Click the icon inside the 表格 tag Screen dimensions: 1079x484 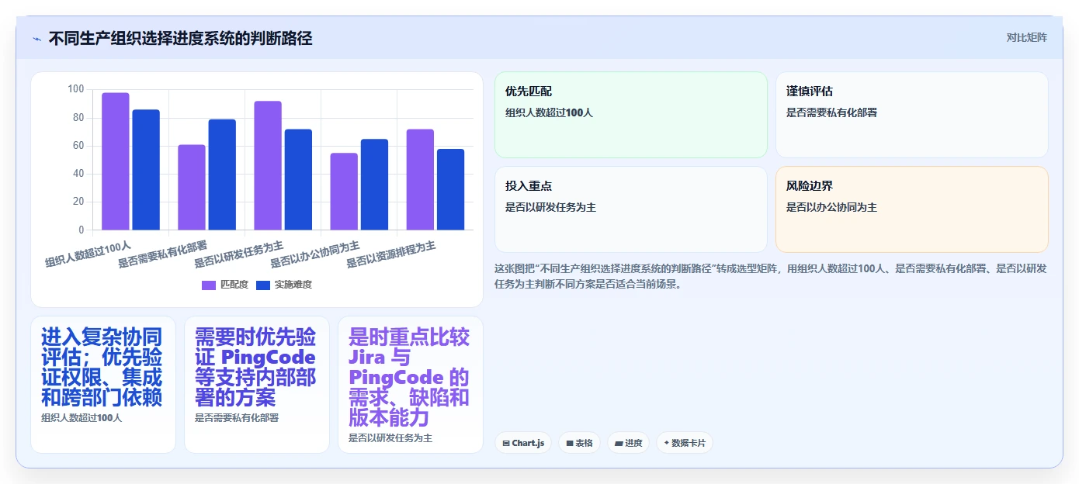pyautogui.click(x=570, y=444)
